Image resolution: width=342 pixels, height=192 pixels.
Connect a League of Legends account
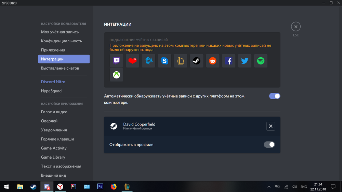pyautogui.click(x=181, y=61)
